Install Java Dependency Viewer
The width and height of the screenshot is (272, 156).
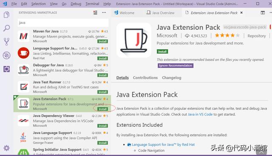pos(102,126)
